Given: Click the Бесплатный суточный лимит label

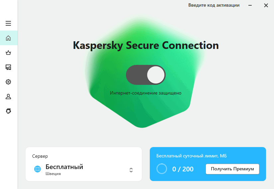Looking at the screenshot, I should (192, 156).
